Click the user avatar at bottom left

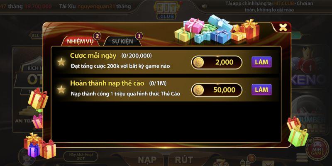27,157
